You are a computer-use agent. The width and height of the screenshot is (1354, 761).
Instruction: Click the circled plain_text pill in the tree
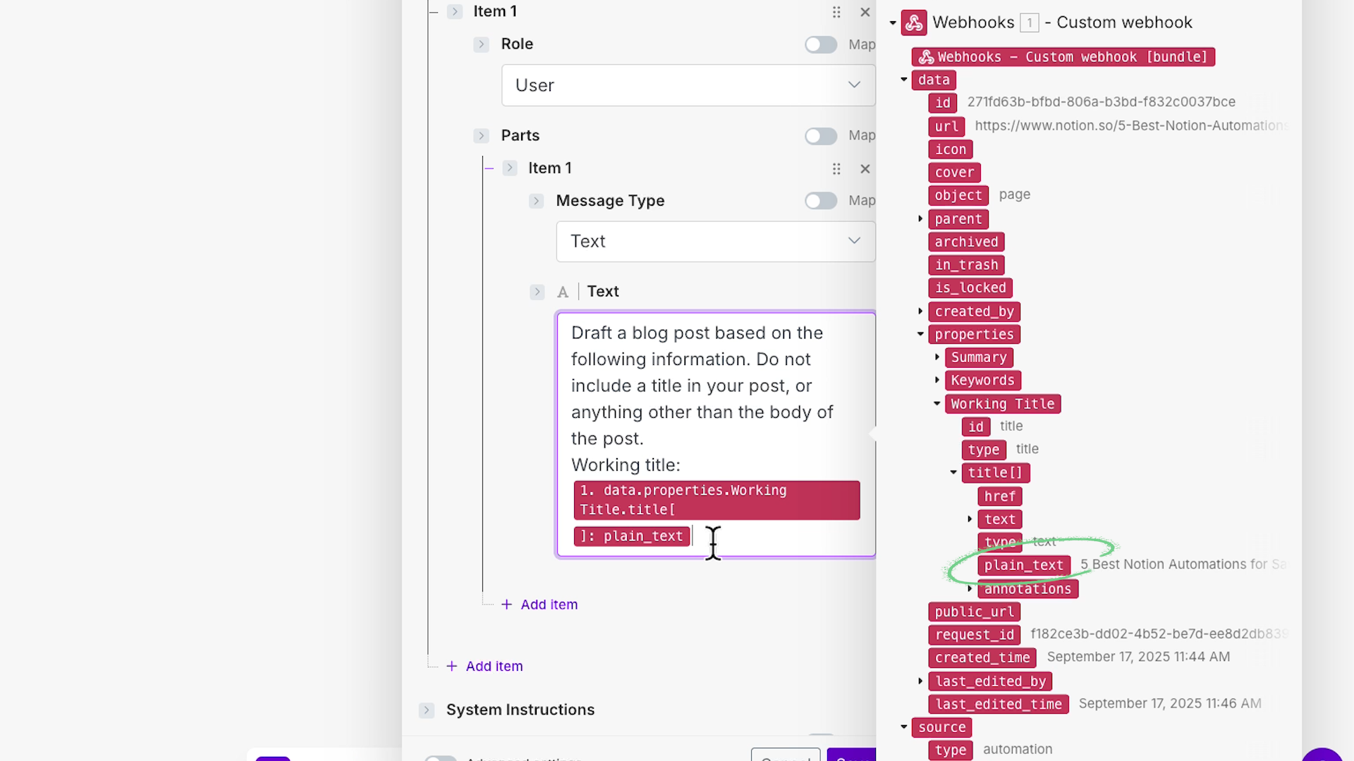(1024, 564)
